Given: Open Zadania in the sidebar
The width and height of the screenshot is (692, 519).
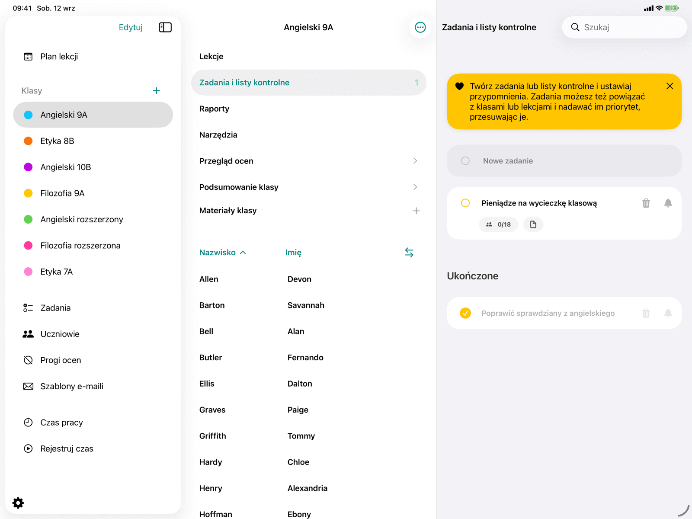Looking at the screenshot, I should tap(93, 308).
